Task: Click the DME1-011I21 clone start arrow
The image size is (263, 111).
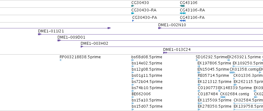Action: (x=40, y=34)
